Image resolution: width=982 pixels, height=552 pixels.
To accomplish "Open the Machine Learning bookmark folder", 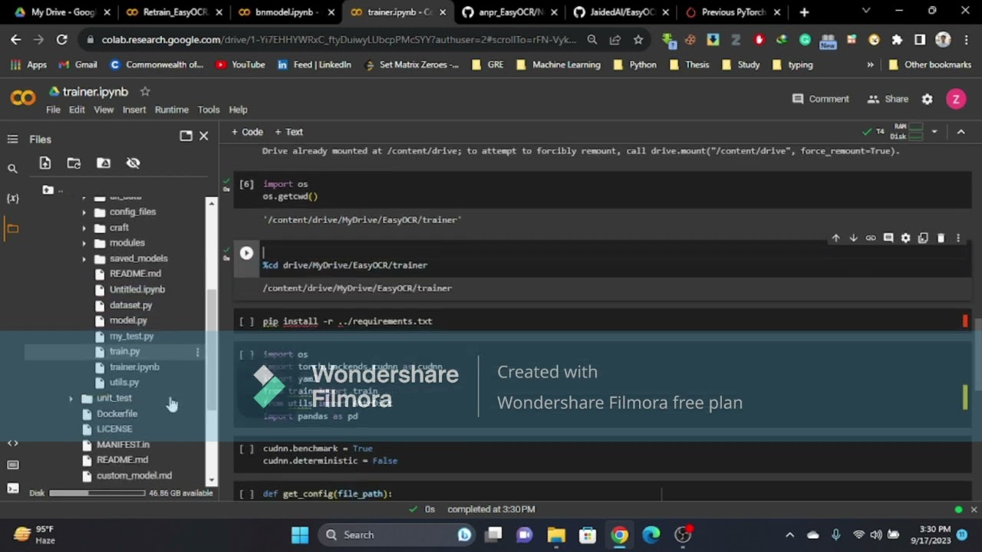I will (558, 64).
